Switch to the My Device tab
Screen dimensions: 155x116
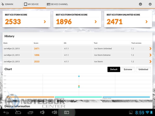31,4
